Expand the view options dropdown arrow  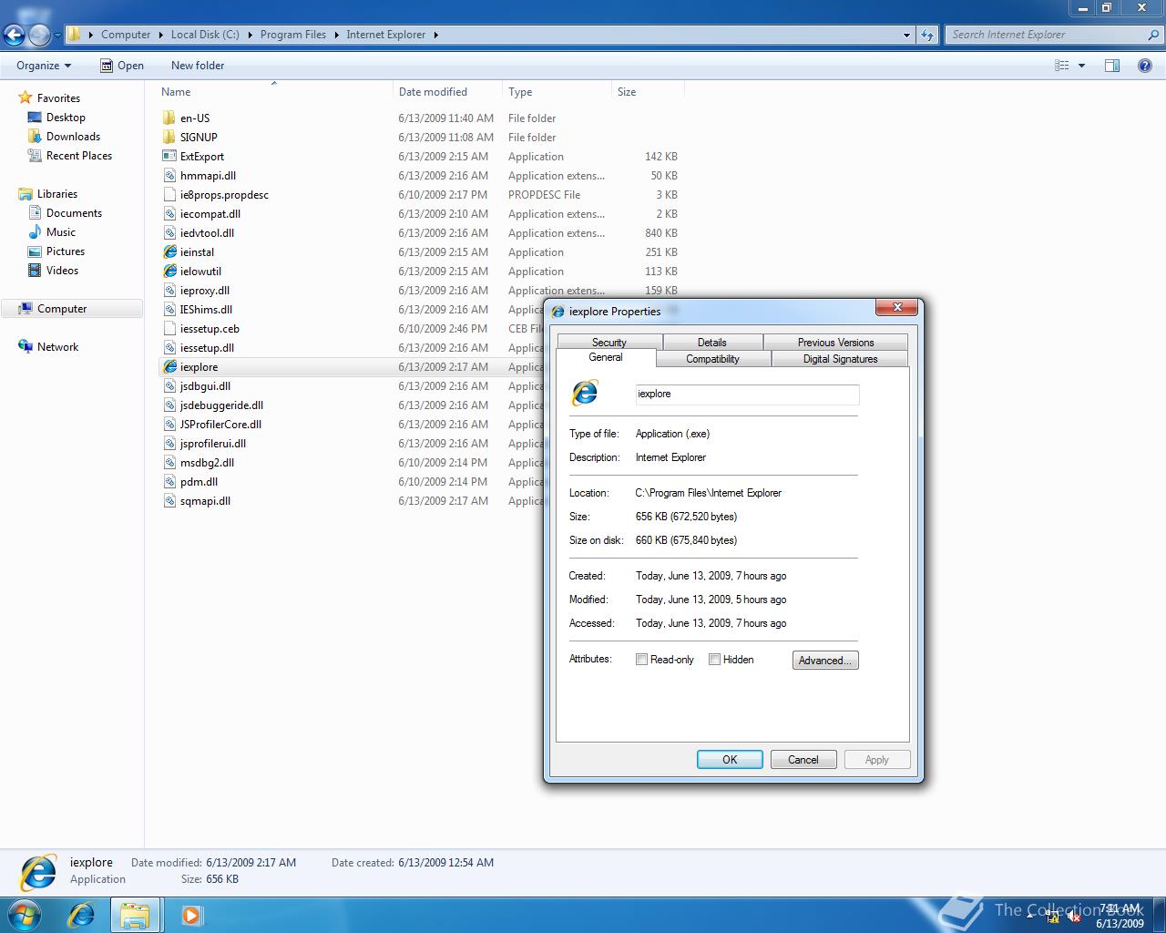click(x=1082, y=66)
